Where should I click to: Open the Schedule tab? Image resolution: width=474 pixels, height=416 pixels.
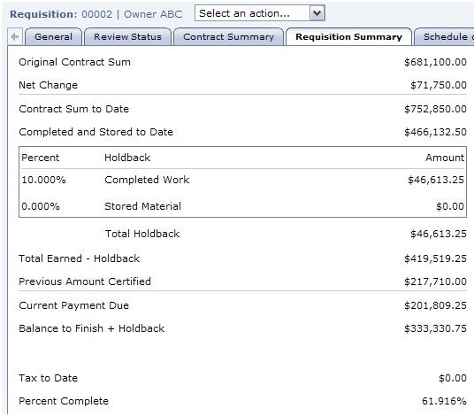point(444,37)
